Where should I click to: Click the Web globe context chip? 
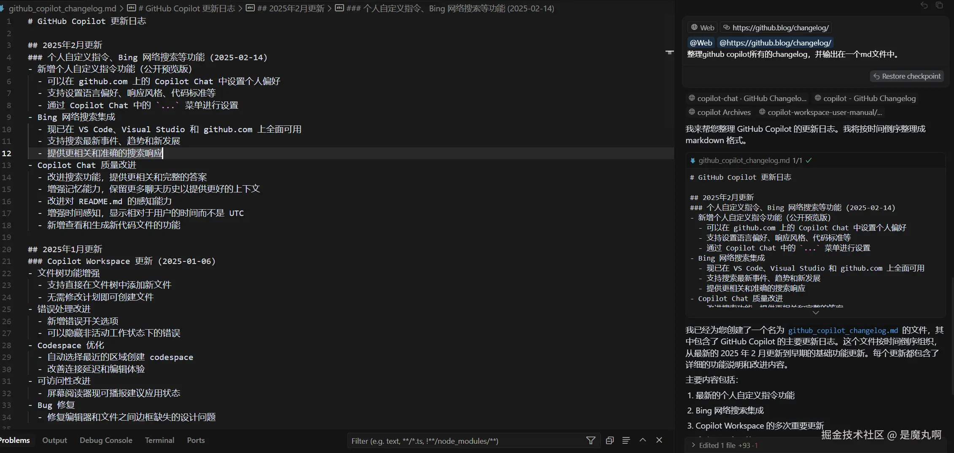[703, 28]
